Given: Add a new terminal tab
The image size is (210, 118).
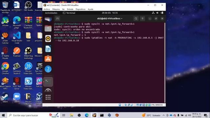Looking at the screenshot, I should click(57, 19).
